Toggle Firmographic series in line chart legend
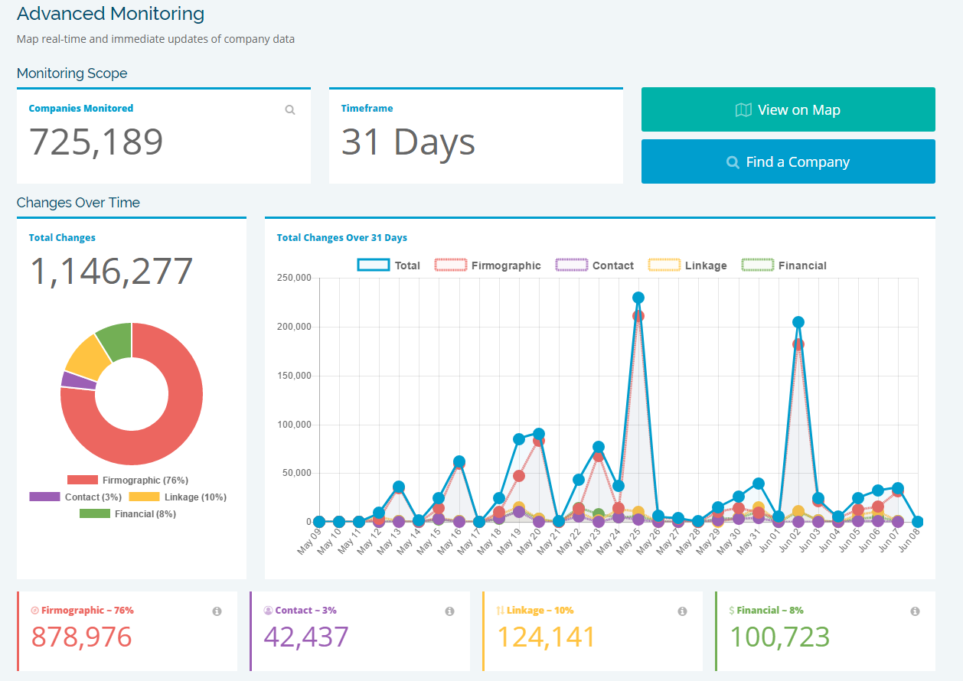This screenshot has width=963, height=681. [488, 266]
